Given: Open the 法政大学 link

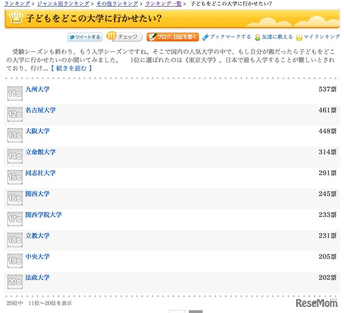Looking at the screenshot, I should click(x=37, y=277).
